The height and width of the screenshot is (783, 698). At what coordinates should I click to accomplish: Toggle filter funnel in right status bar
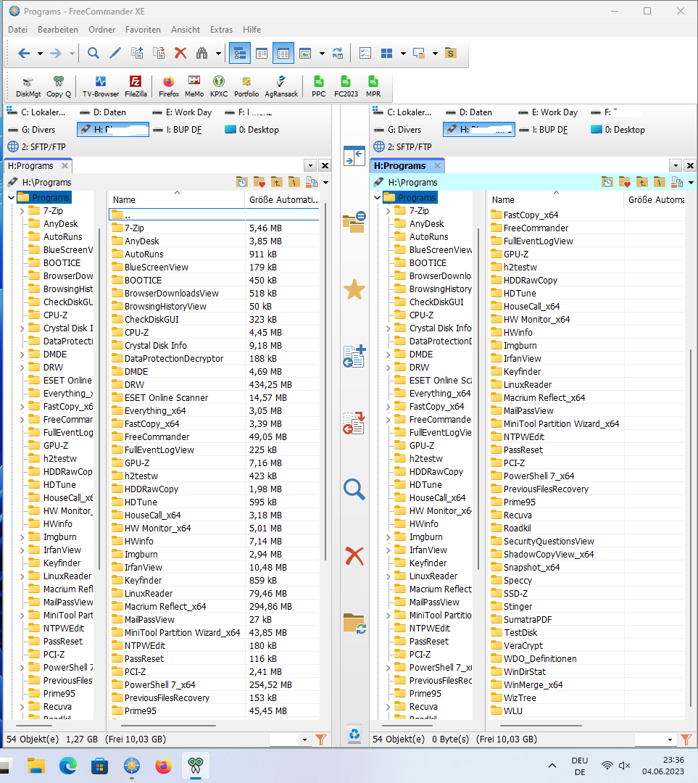click(686, 739)
